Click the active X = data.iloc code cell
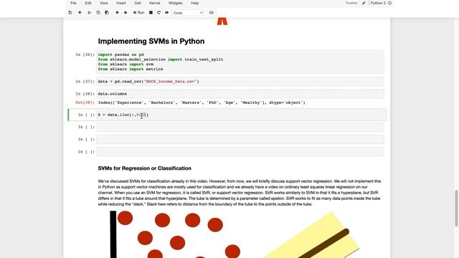Viewport: 459px width, 258px height. (240, 115)
